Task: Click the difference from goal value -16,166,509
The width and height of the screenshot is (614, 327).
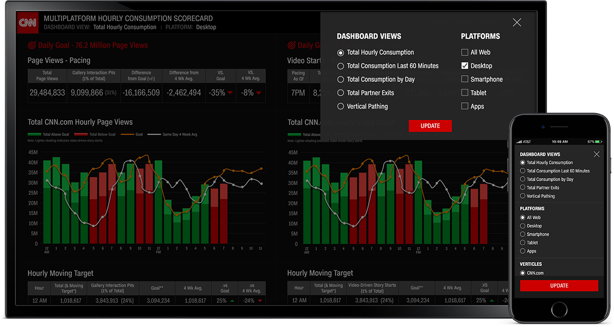Action: 141,93
